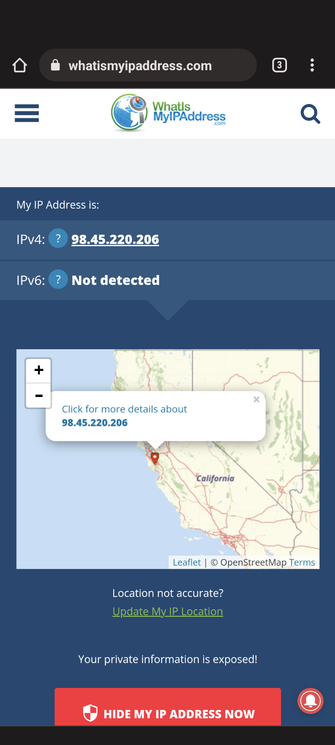The width and height of the screenshot is (335, 745).
Task: Open the browser tab switcher
Action: click(x=279, y=65)
